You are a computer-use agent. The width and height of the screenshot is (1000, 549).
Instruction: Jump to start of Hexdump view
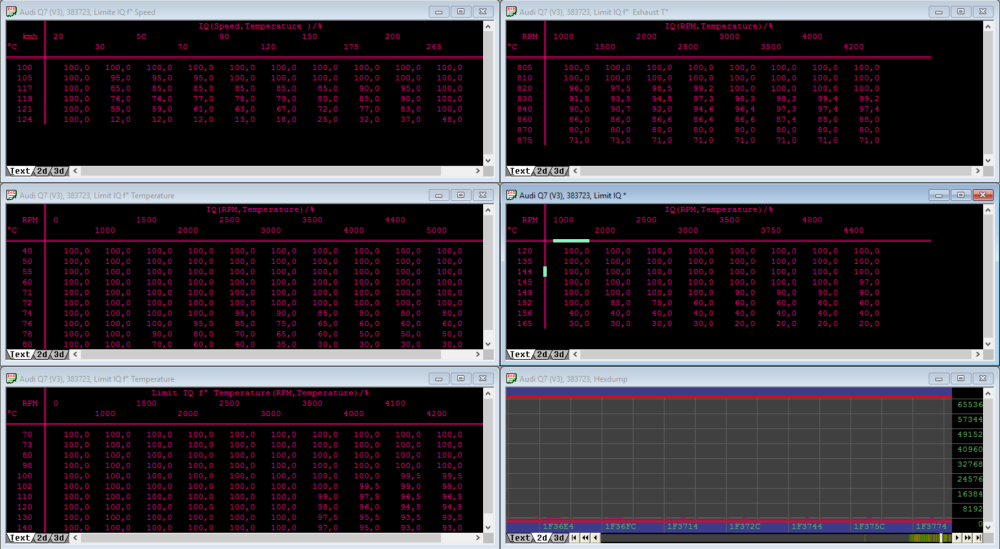click(575, 538)
